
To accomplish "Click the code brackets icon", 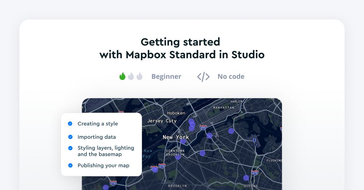I will point(203,76).
